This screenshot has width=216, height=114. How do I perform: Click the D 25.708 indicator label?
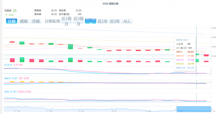pos(18,65)
